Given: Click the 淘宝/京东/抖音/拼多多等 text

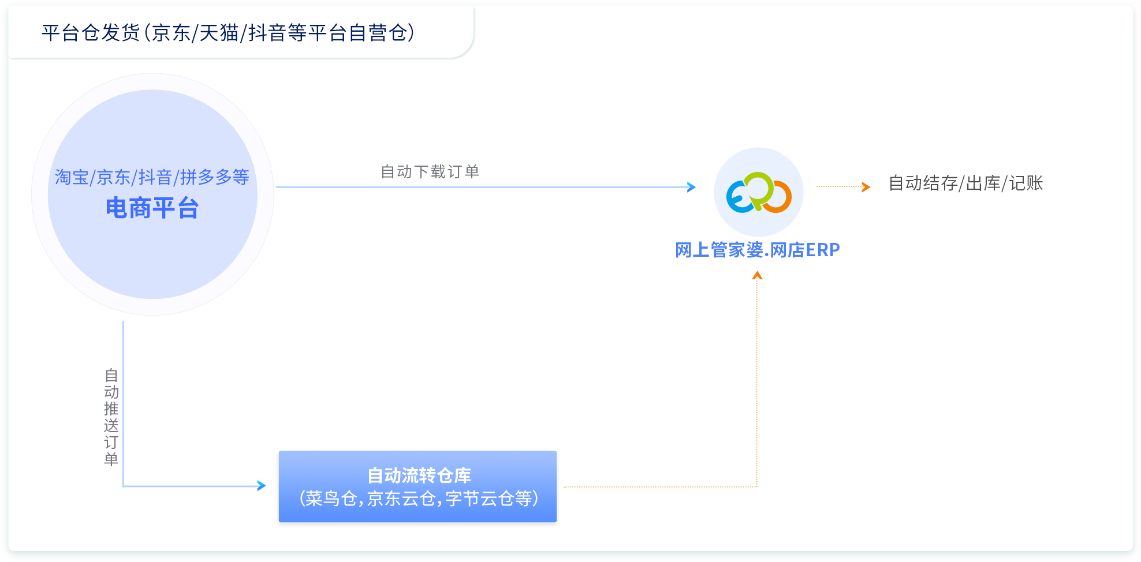Looking at the screenshot, I should tap(152, 177).
